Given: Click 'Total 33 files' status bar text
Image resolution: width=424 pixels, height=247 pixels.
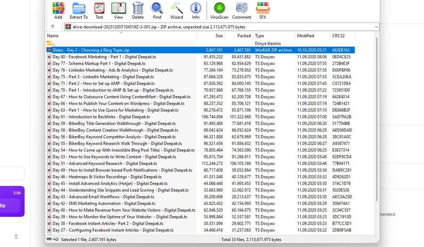Looking at the screenshot, I should point(251,240).
